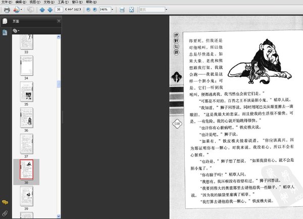Click the lion illustration on the page
Screen dimensions: 303x219
(x=260, y=61)
